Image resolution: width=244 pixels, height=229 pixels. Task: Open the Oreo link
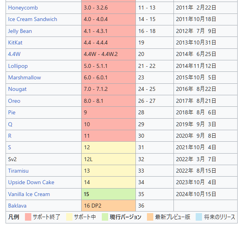coord(14,101)
